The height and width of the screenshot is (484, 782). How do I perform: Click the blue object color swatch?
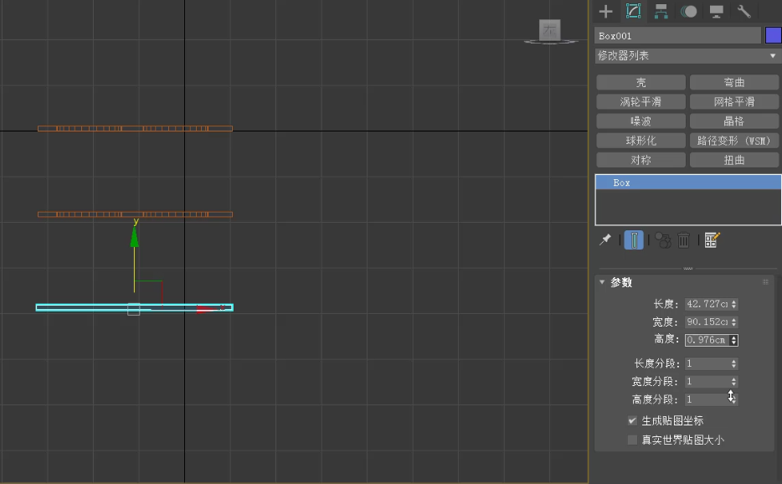pos(773,35)
